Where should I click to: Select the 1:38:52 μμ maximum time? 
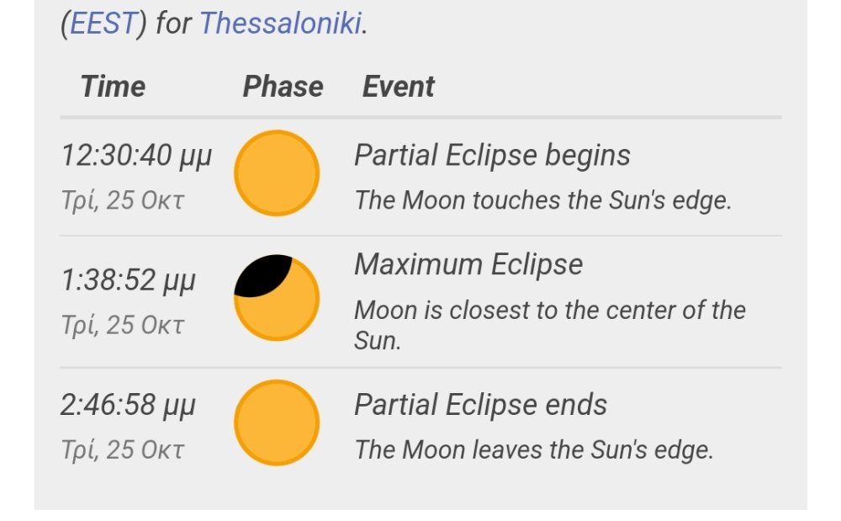[x=128, y=280]
